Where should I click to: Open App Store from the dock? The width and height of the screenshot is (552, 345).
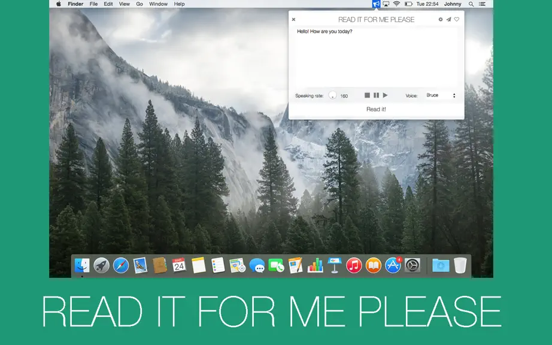pyautogui.click(x=393, y=265)
